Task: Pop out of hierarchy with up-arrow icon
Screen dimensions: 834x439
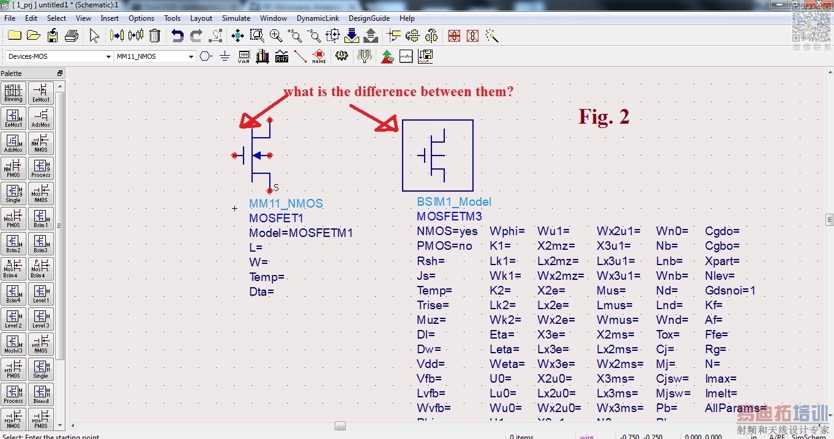Action: [x=371, y=36]
